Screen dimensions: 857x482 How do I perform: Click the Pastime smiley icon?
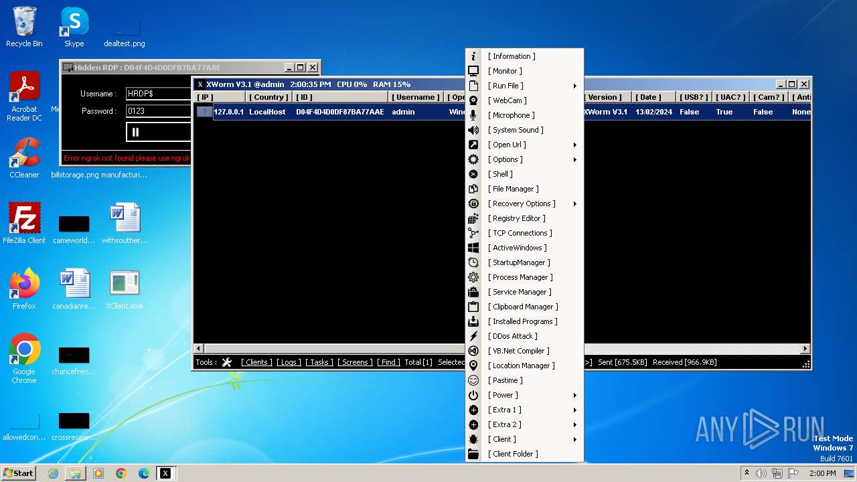(473, 380)
